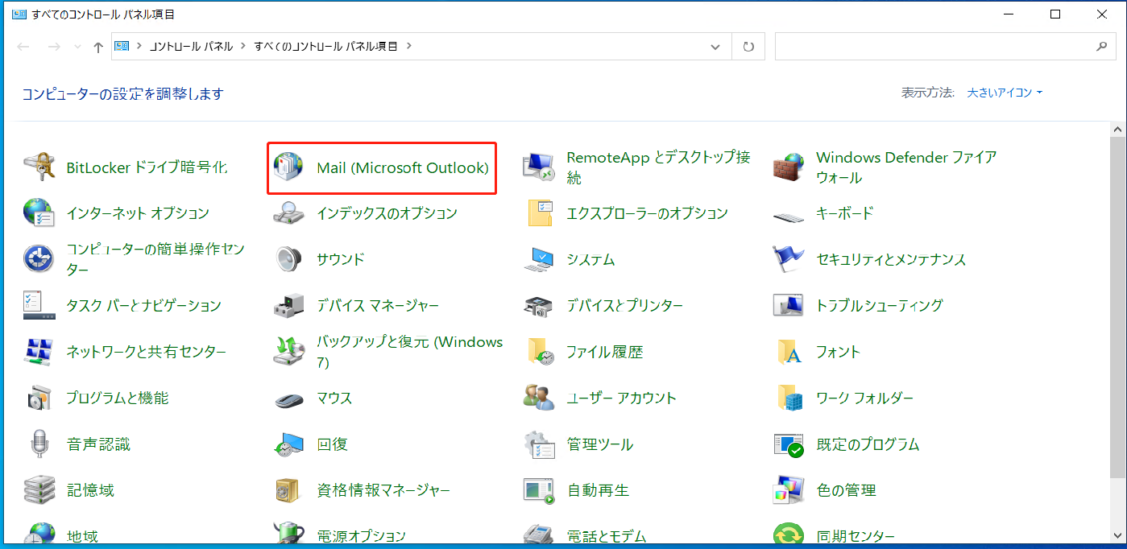This screenshot has height=549, width=1127.
Task: Open 同期センター icon
Action: coord(788,533)
